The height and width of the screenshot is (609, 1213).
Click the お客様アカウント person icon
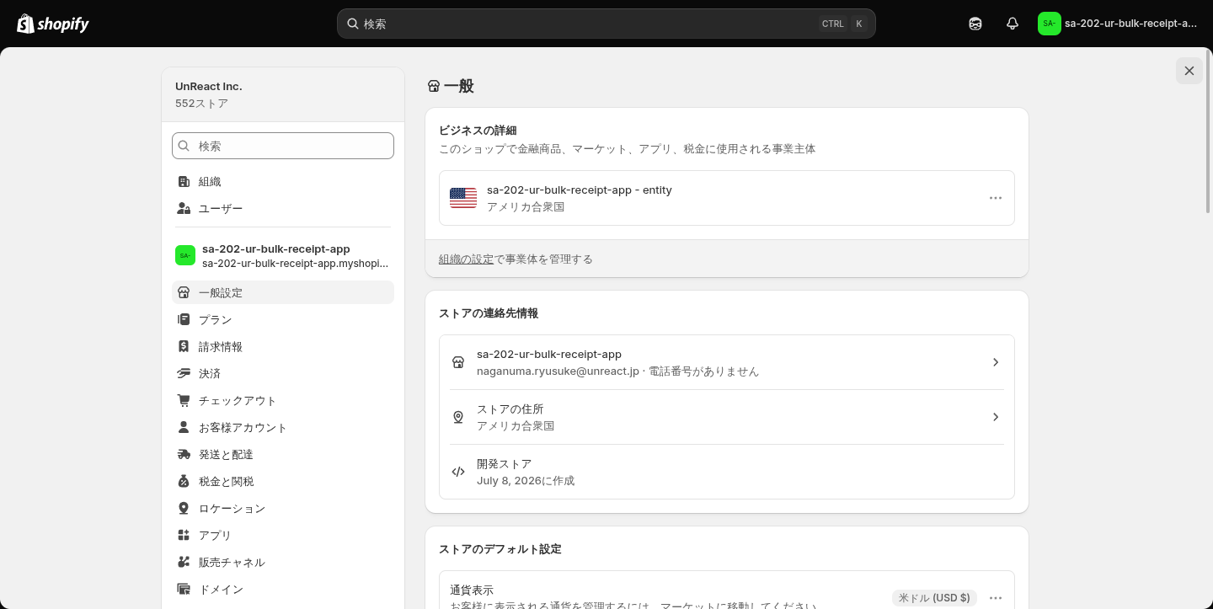184,427
